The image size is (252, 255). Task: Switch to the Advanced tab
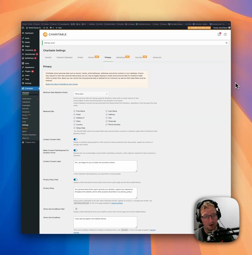point(157,57)
